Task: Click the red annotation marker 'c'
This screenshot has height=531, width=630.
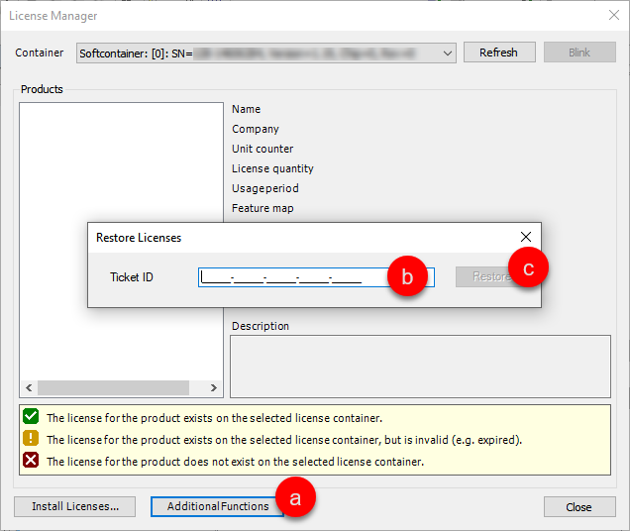Action: [x=529, y=267]
